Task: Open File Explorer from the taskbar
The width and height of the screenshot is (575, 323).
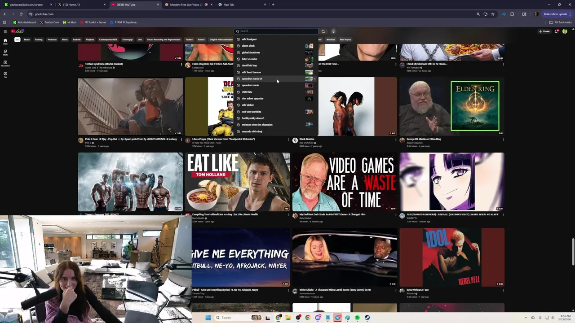Action: tap(288, 318)
